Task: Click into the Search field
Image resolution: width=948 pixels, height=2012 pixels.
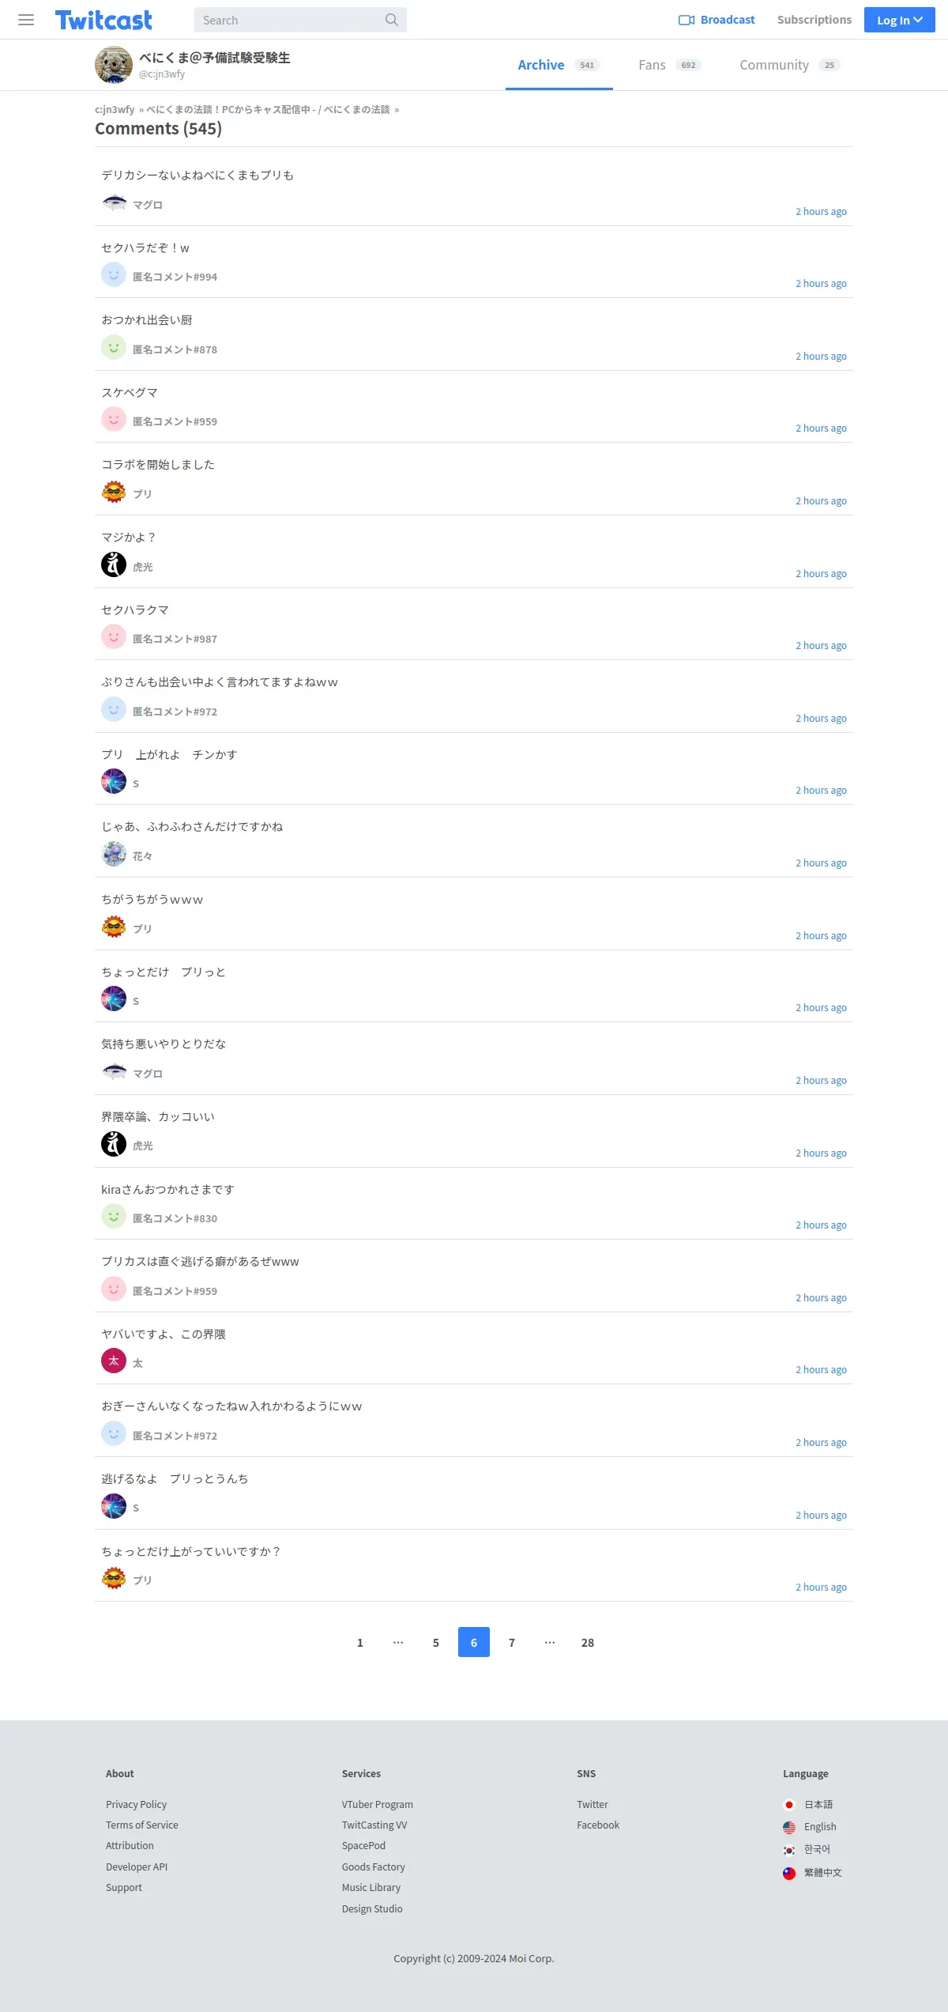Action: coord(288,20)
